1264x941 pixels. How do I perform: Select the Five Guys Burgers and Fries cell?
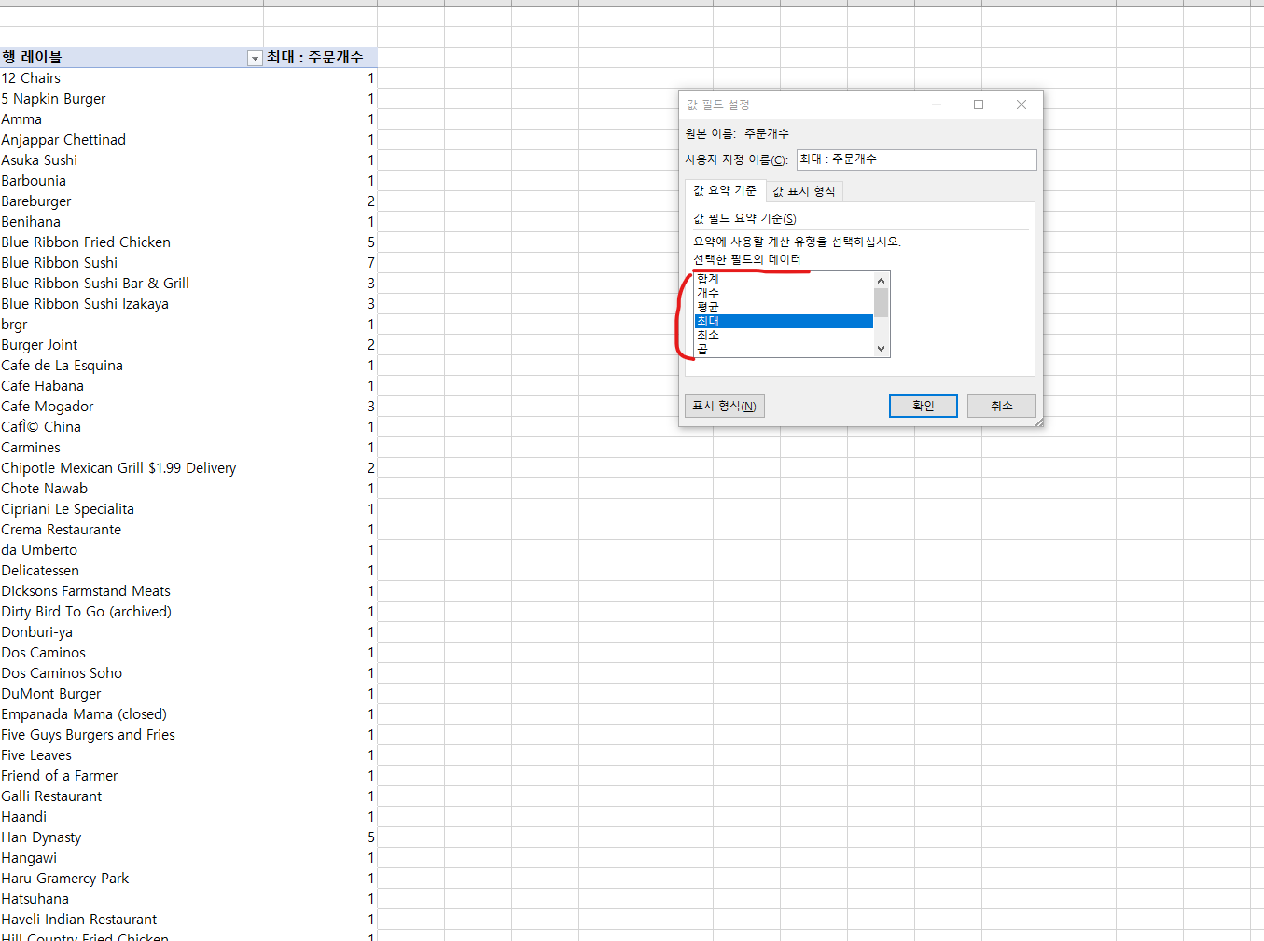click(x=132, y=735)
